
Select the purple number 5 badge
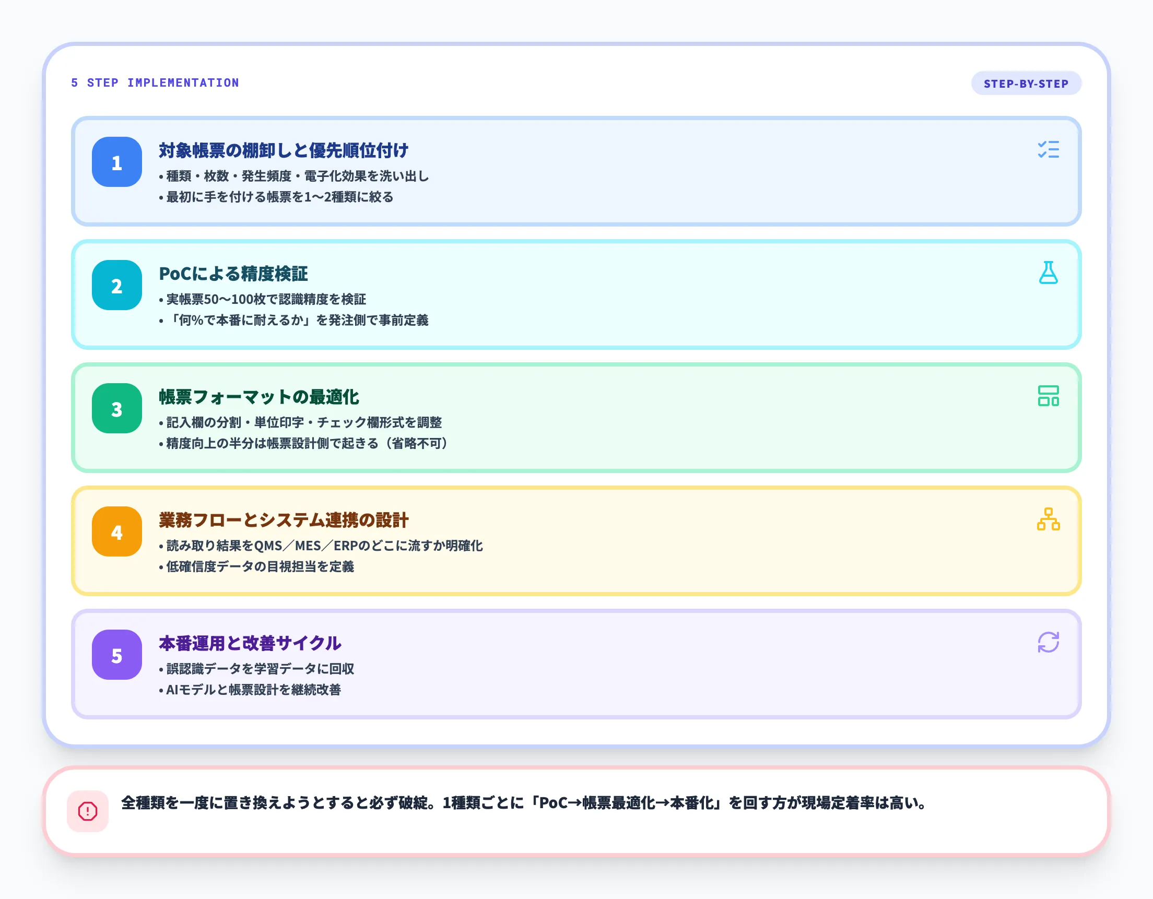tap(116, 655)
